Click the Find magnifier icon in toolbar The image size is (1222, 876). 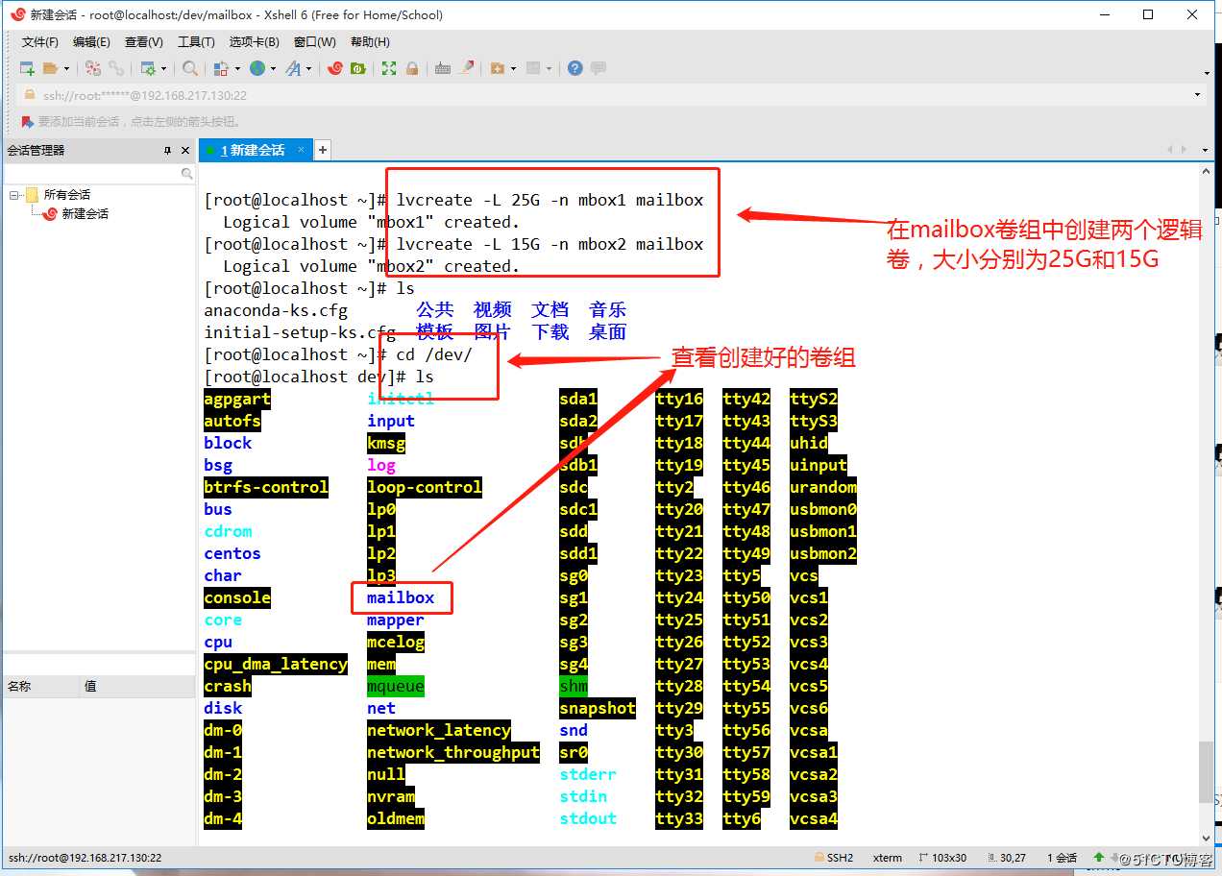pyautogui.click(x=189, y=68)
